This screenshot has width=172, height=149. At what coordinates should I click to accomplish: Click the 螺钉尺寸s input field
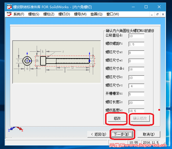pyautogui.click(x=136, y=53)
